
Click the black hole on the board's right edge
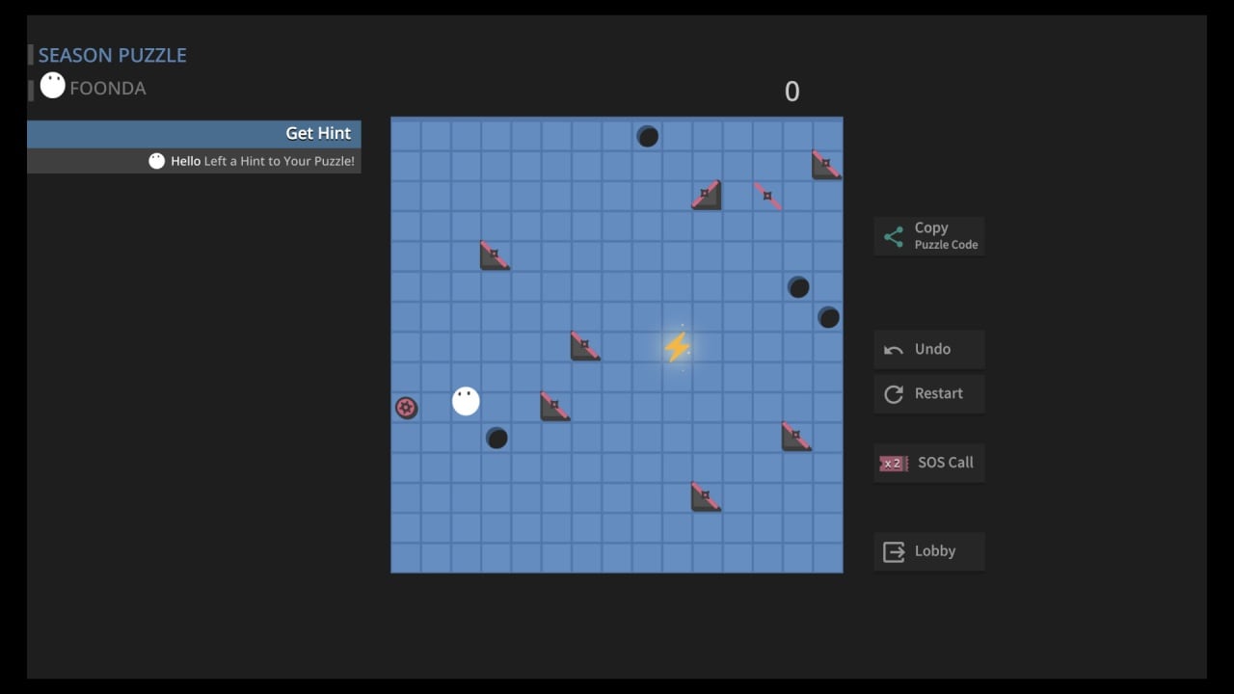tap(828, 317)
